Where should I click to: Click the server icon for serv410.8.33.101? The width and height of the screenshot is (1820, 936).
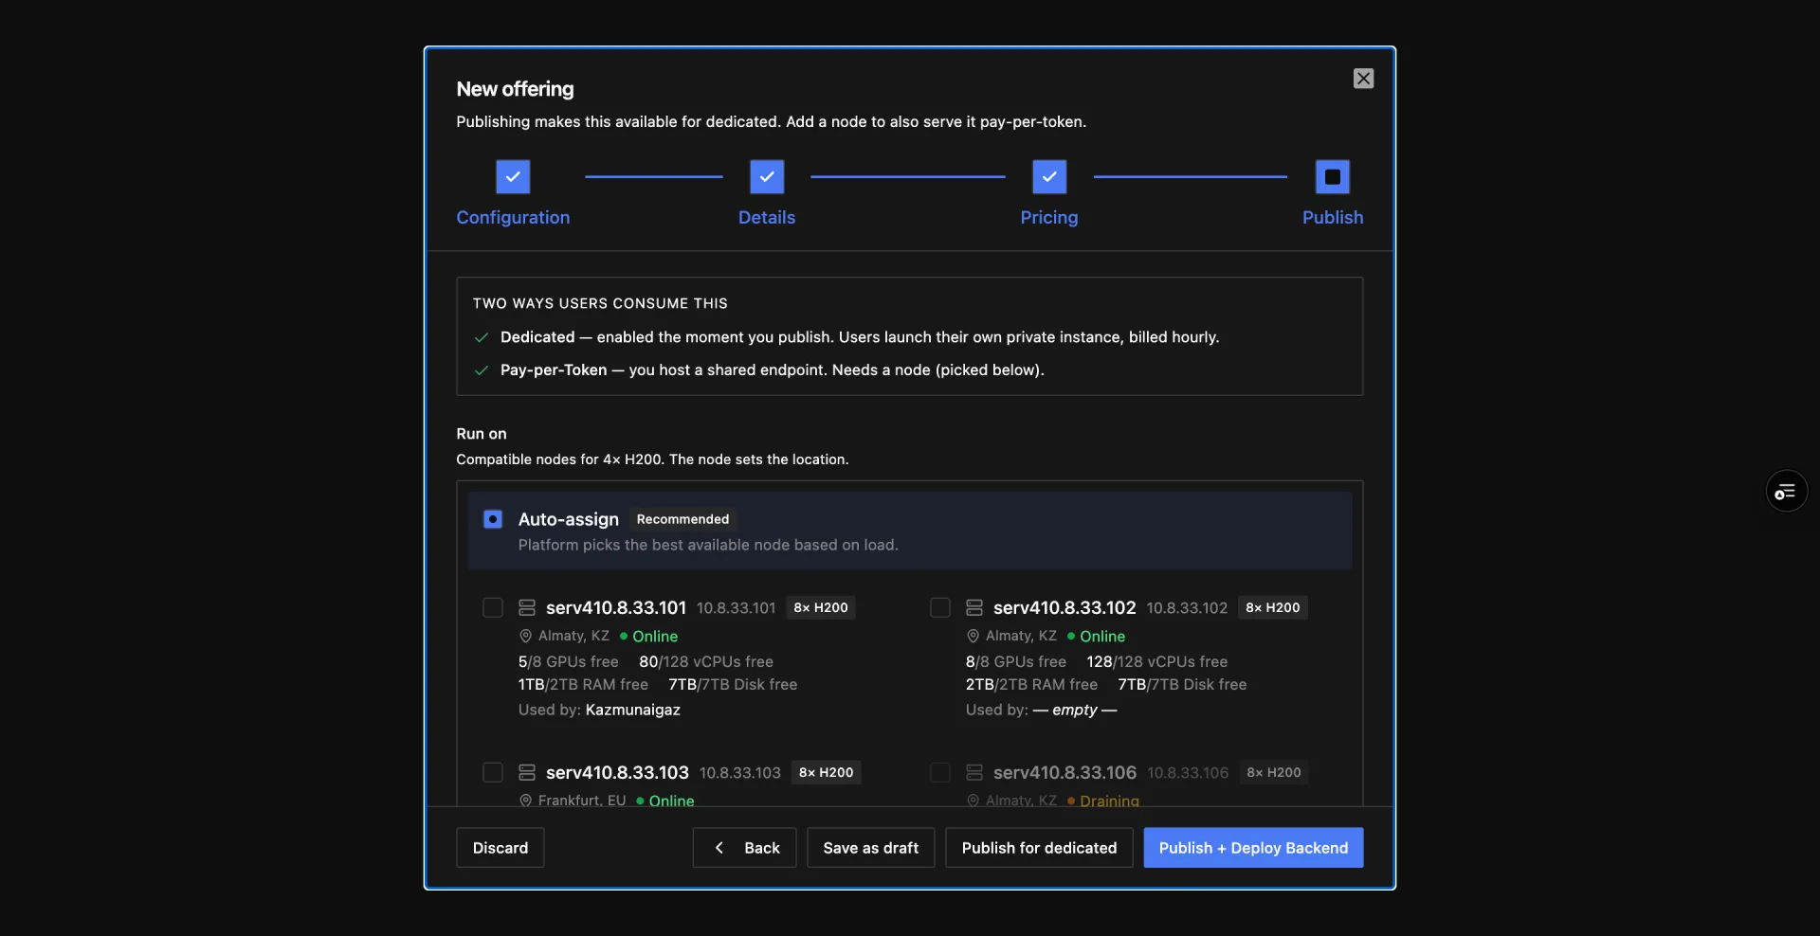point(527,607)
